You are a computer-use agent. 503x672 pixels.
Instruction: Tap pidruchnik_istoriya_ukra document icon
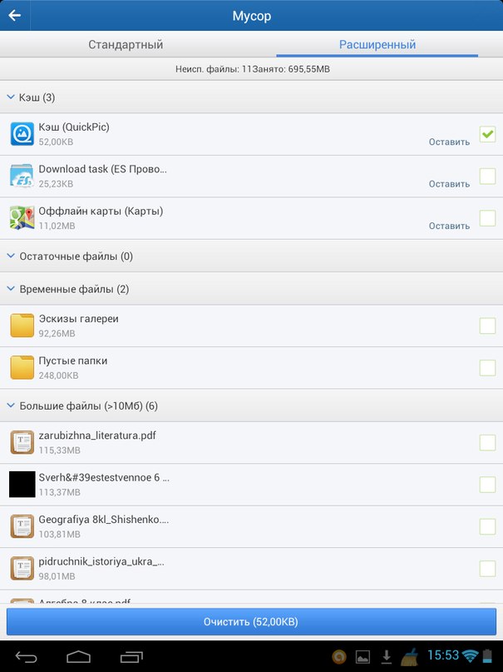coord(22,568)
